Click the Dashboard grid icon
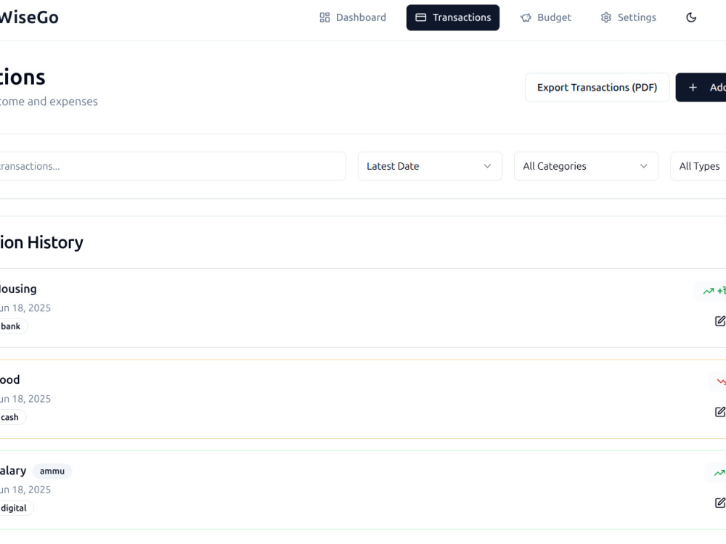 [x=325, y=17]
